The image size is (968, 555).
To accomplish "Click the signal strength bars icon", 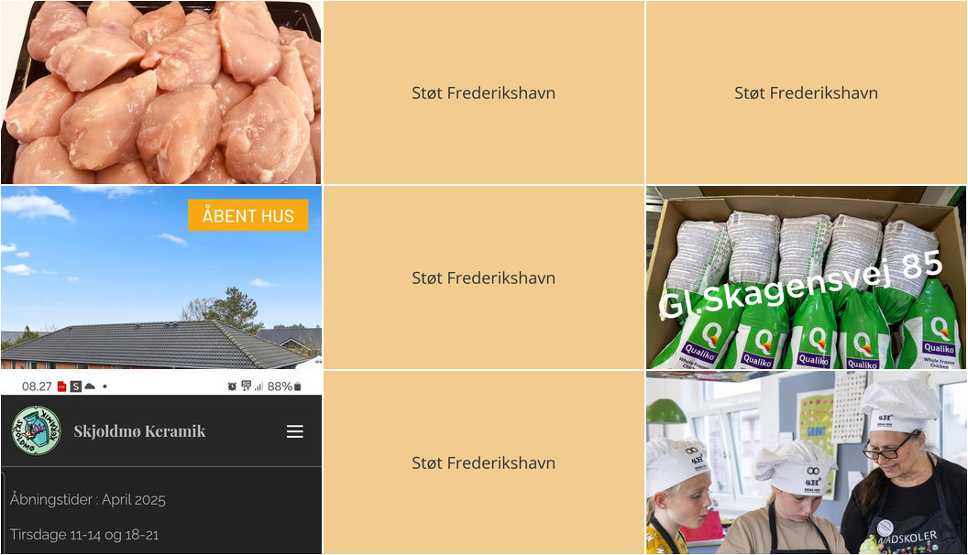I will (x=258, y=386).
